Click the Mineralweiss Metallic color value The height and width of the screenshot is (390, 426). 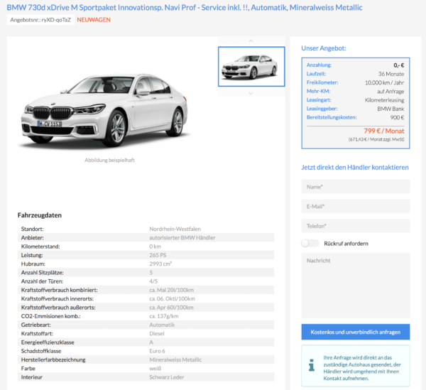(x=175, y=359)
